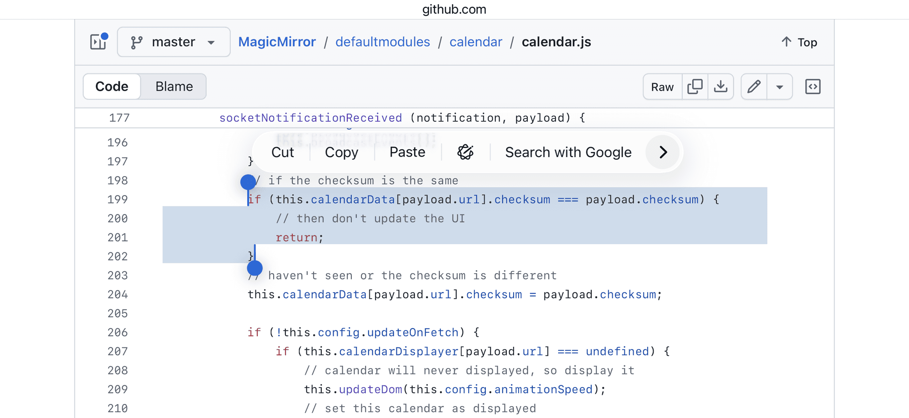Click line number 206
This screenshot has width=909, height=418.
click(x=118, y=332)
